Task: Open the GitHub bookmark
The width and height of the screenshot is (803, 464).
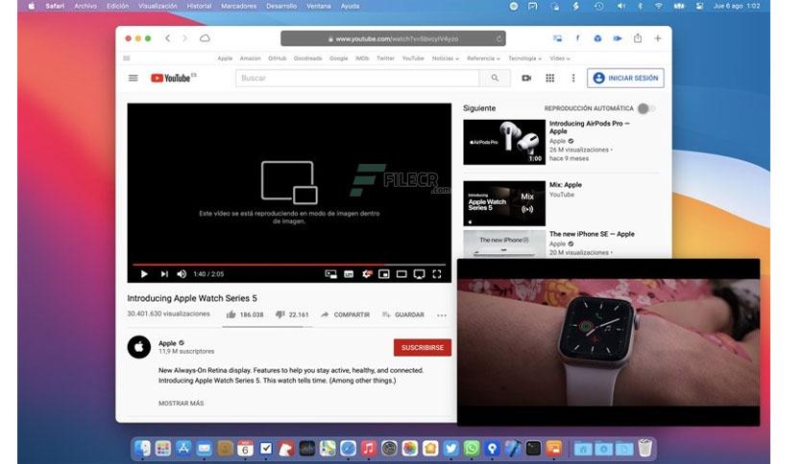Action: point(277,58)
